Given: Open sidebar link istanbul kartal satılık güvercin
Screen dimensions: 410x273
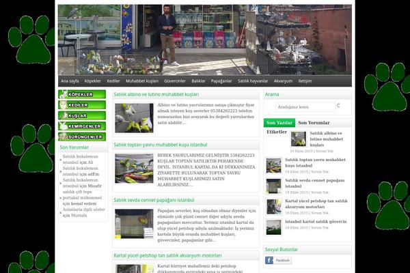Looking at the screenshot, I should 316,222.
